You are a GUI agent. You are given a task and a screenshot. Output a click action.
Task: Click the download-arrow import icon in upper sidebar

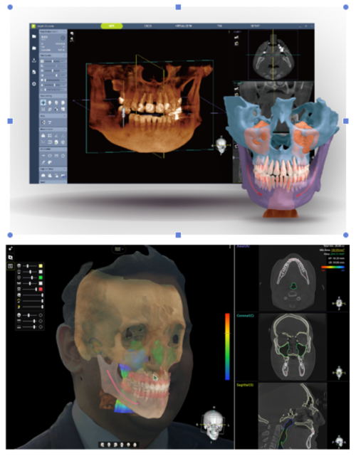[34, 60]
